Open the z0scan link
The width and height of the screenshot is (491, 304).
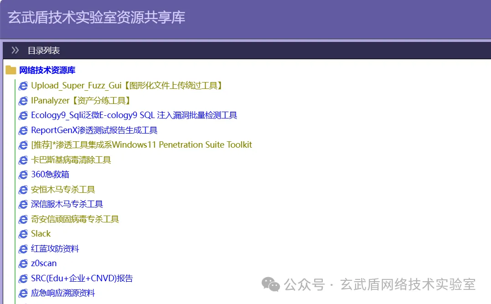44,263
